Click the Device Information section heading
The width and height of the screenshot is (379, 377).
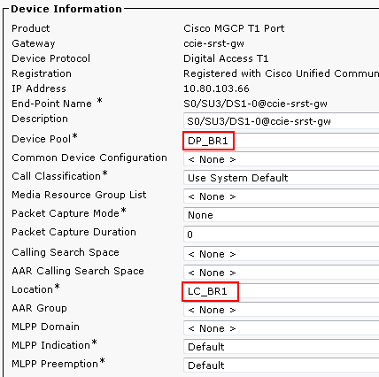pyautogui.click(x=66, y=9)
